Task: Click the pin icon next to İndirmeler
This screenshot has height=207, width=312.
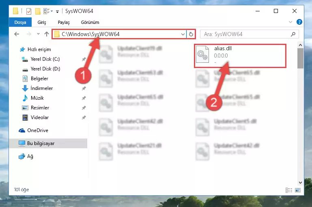Action: click(84, 88)
